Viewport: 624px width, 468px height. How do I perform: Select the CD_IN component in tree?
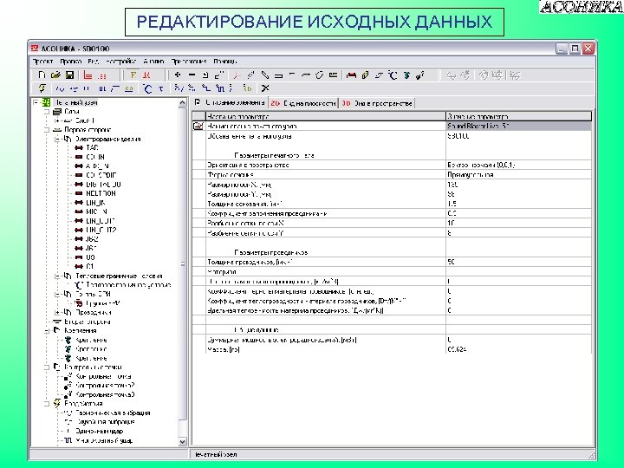pyautogui.click(x=95, y=157)
